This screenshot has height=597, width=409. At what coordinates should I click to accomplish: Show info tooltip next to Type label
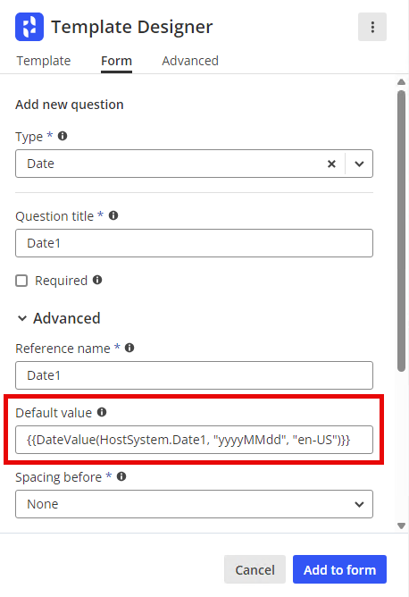point(63,136)
